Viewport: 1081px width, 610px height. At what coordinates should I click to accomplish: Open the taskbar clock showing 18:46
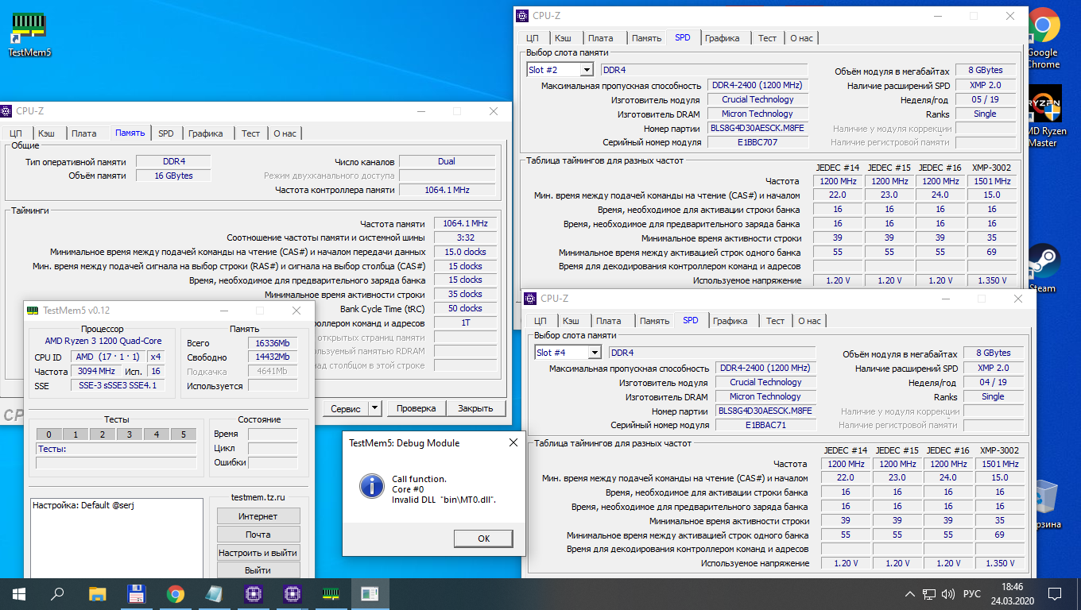[x=1013, y=593]
